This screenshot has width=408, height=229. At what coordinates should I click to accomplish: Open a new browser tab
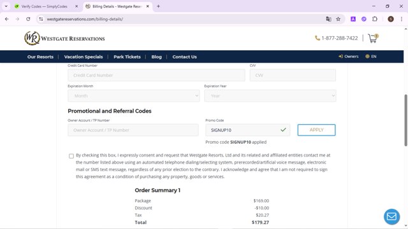point(158,6)
